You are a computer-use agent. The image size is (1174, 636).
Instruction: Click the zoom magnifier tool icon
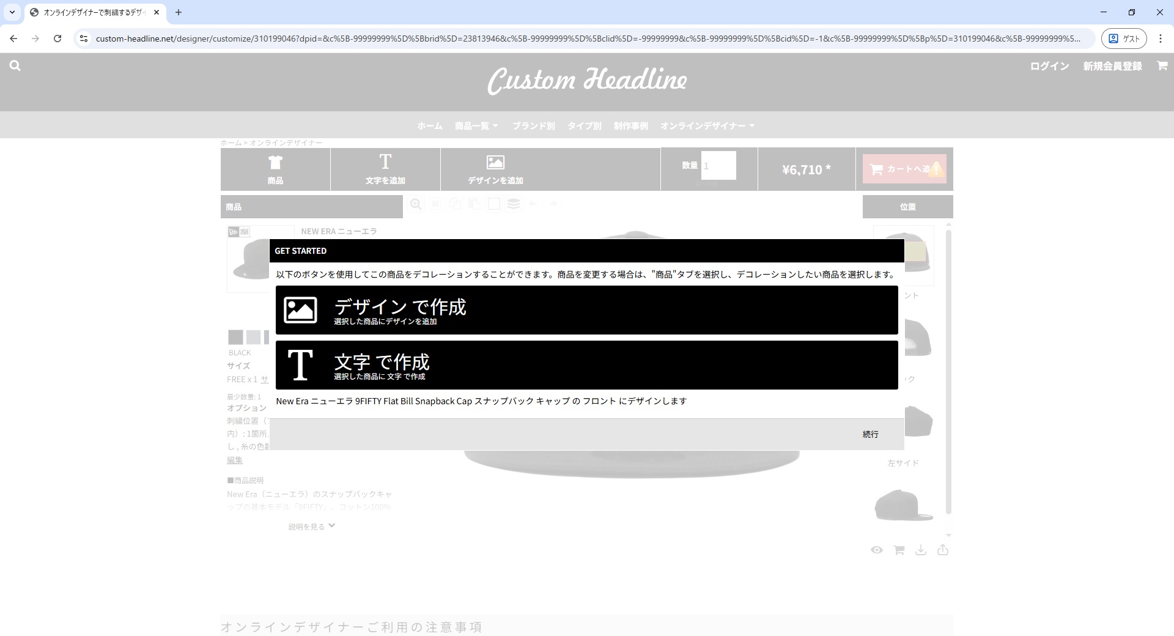[416, 204]
